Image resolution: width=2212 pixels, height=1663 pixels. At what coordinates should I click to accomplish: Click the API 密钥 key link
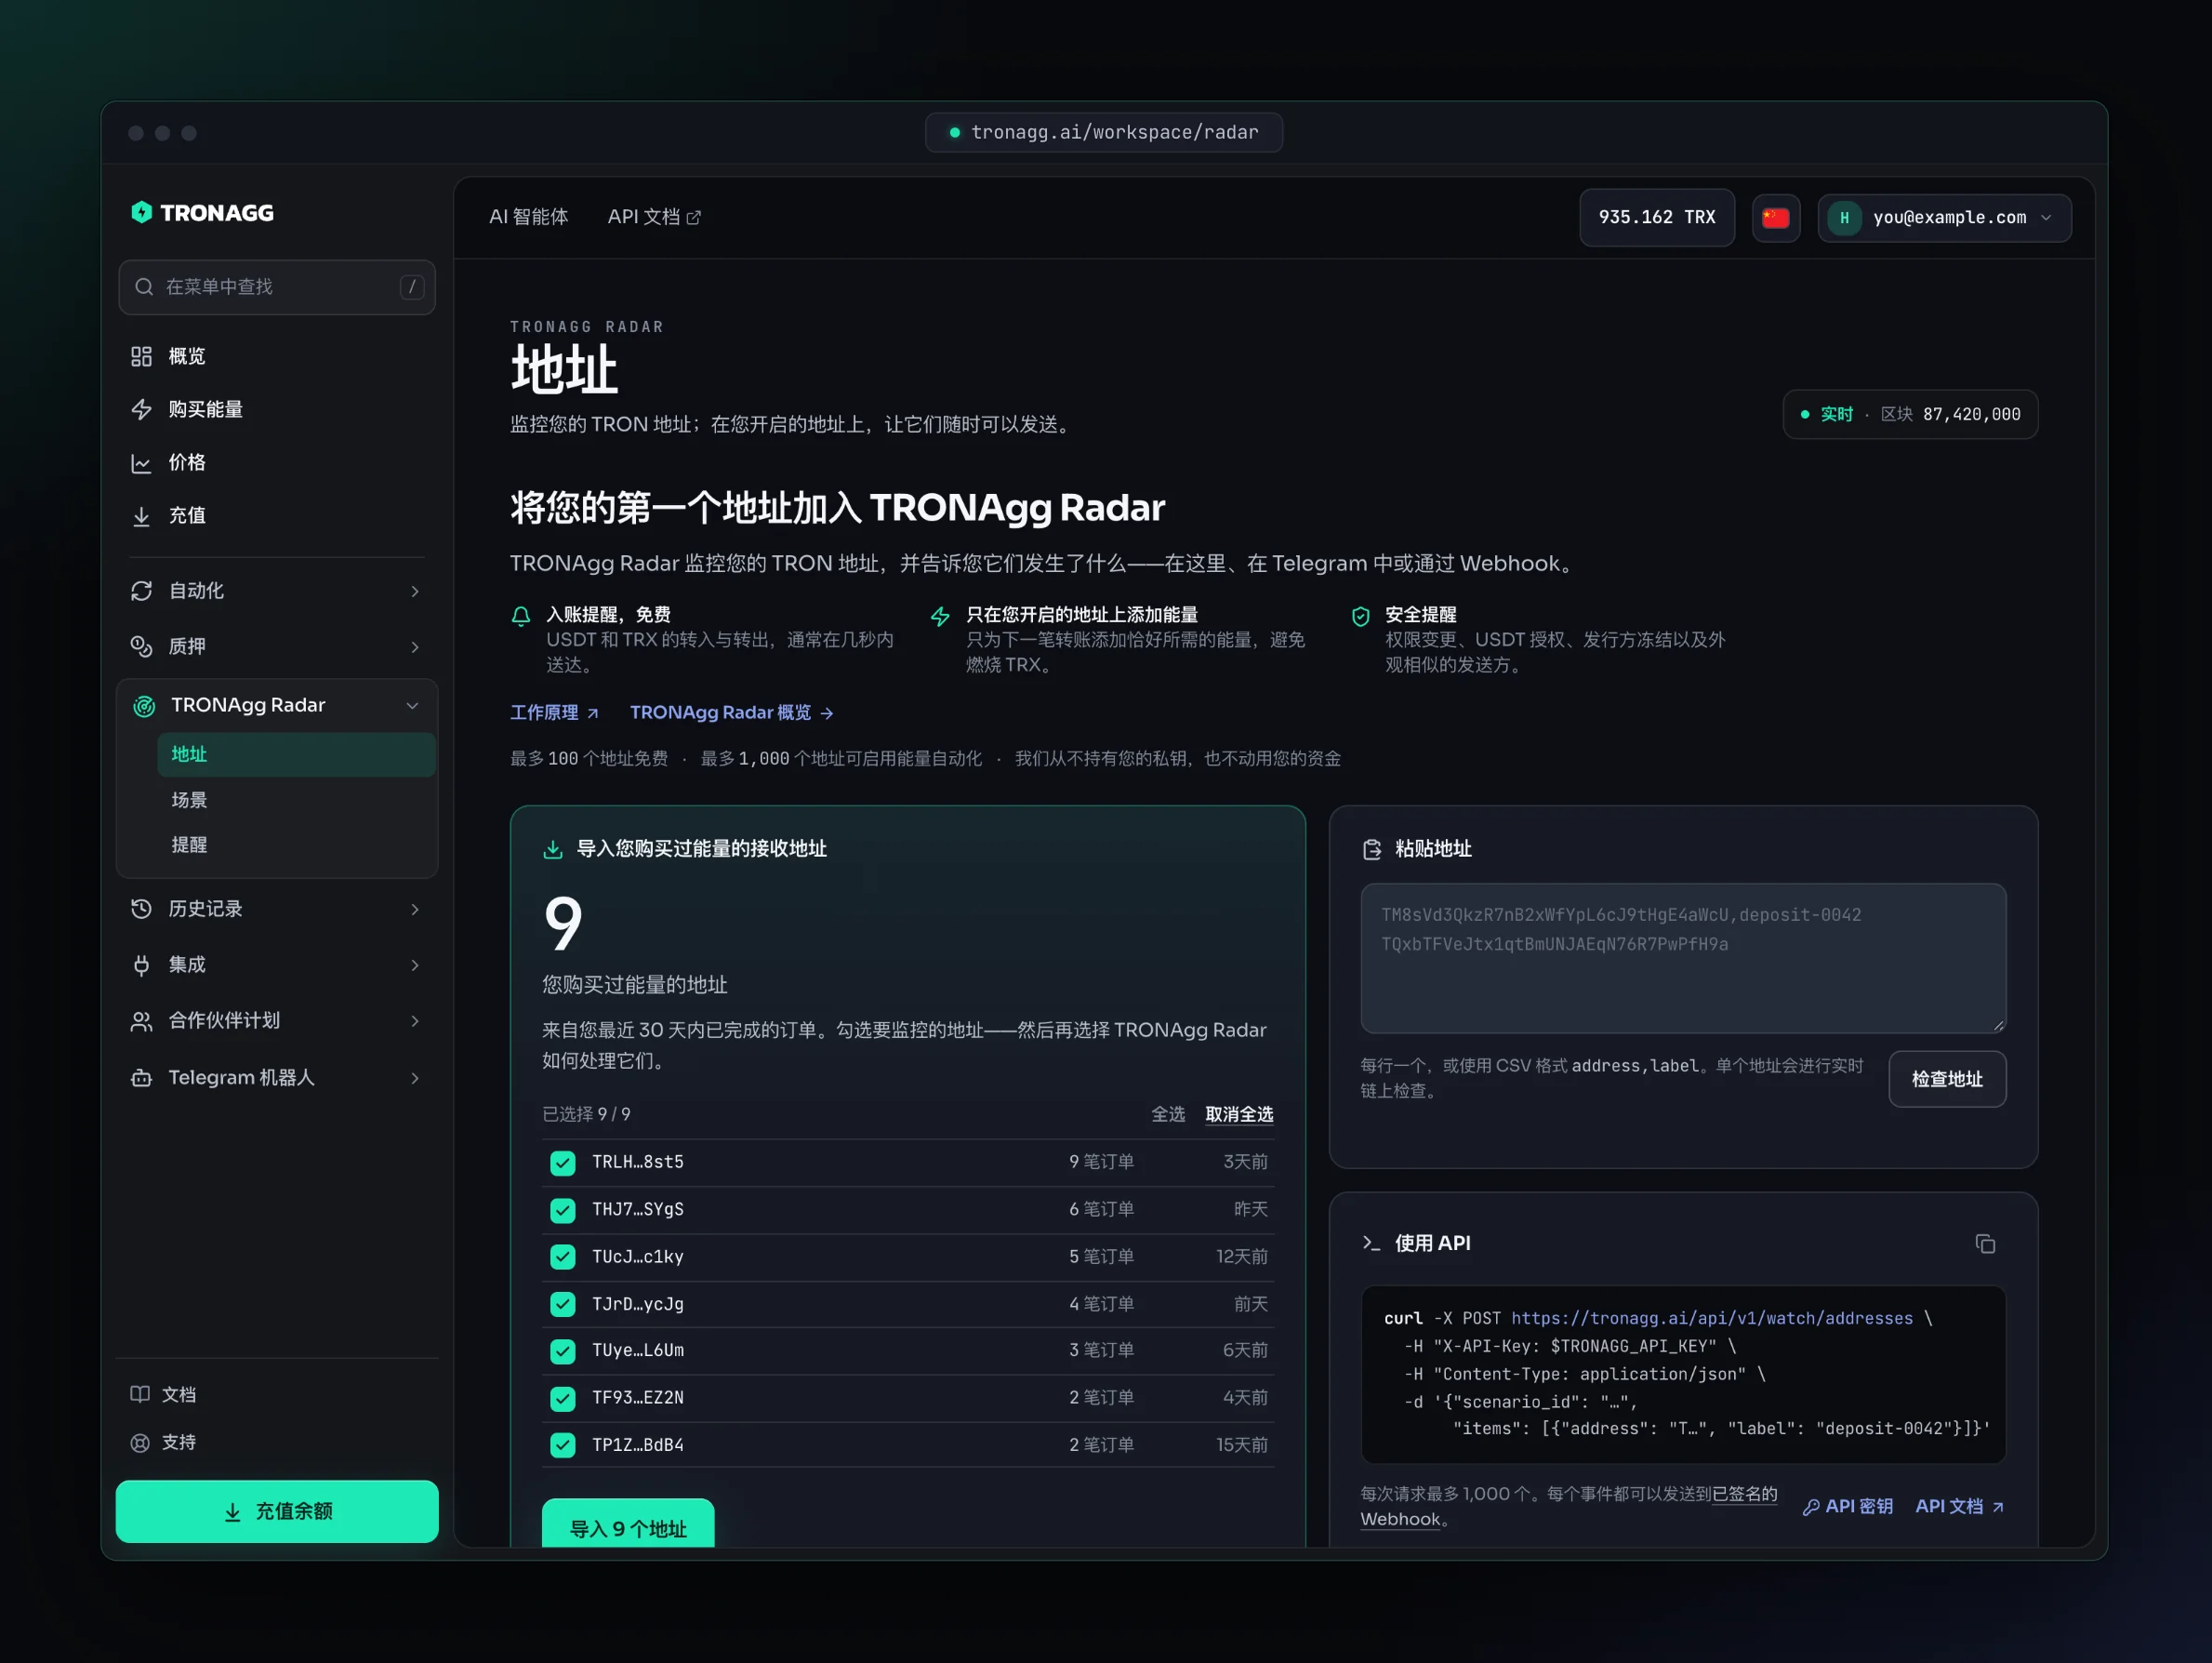pos(1847,1506)
